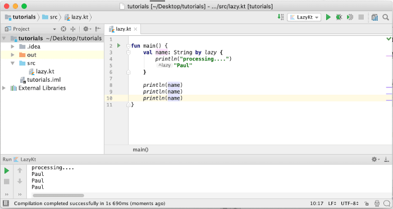
Task: Collapse all icon in Project panel
Action: click(x=73, y=29)
